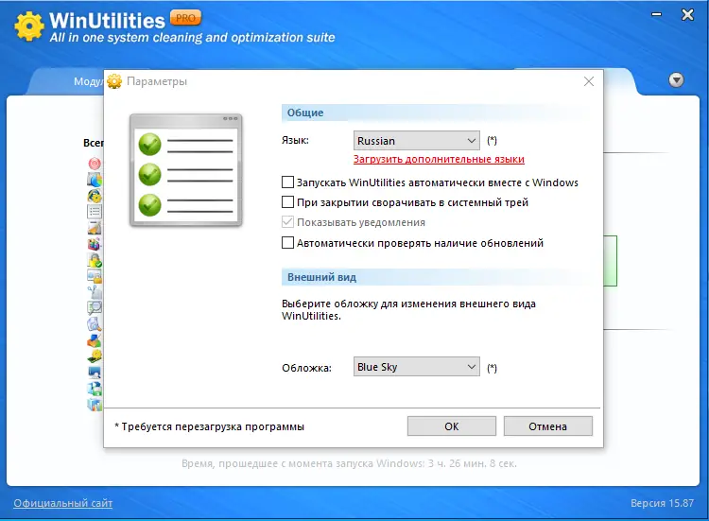Click the checklist illustration thumbnail
The height and width of the screenshot is (521, 709).
(x=186, y=170)
